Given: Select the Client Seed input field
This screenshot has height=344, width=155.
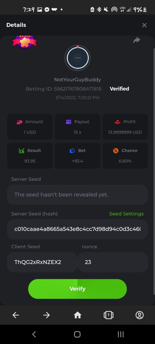Looking at the screenshot, I should [42, 262].
